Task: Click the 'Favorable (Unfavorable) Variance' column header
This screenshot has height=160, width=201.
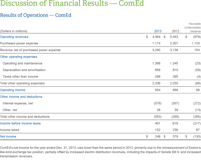Action: tap(192, 27)
